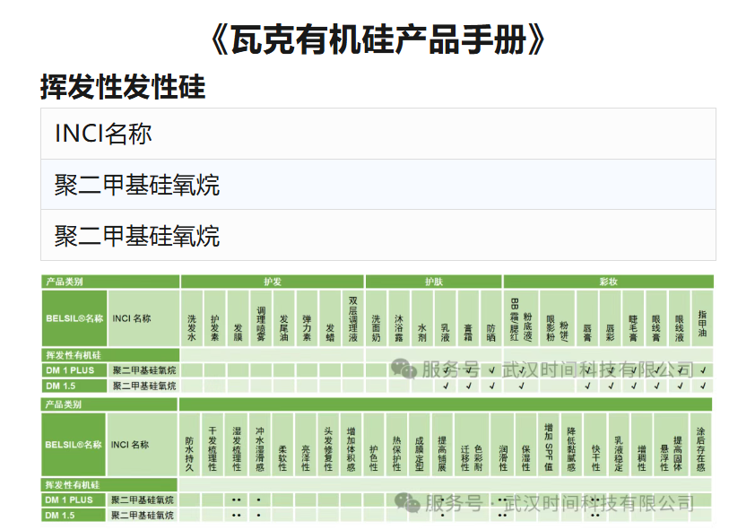Viewport: 755px width, 530px height.
Task: Select the INCI名称 row in the text table
Action: click(x=377, y=134)
